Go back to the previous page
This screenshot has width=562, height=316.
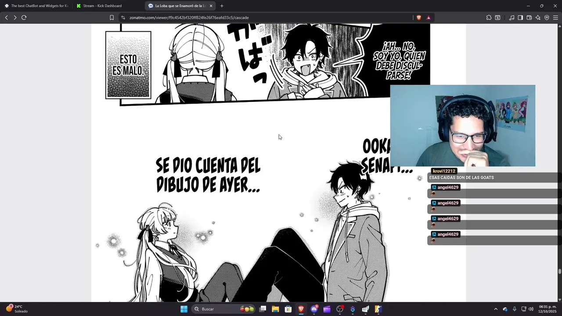pyautogui.click(x=6, y=18)
